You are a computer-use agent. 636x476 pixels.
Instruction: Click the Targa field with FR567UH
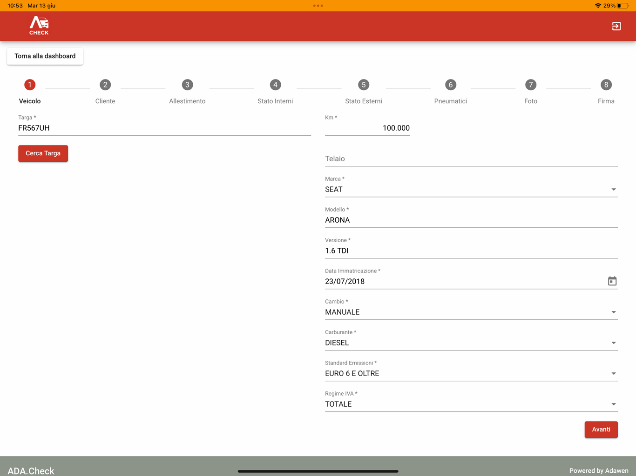pos(164,128)
